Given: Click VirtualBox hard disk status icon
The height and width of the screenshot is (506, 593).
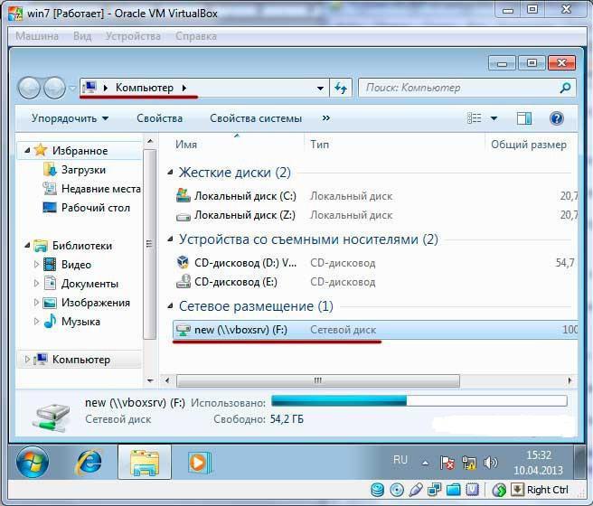Looking at the screenshot, I should pyautogui.click(x=377, y=490).
